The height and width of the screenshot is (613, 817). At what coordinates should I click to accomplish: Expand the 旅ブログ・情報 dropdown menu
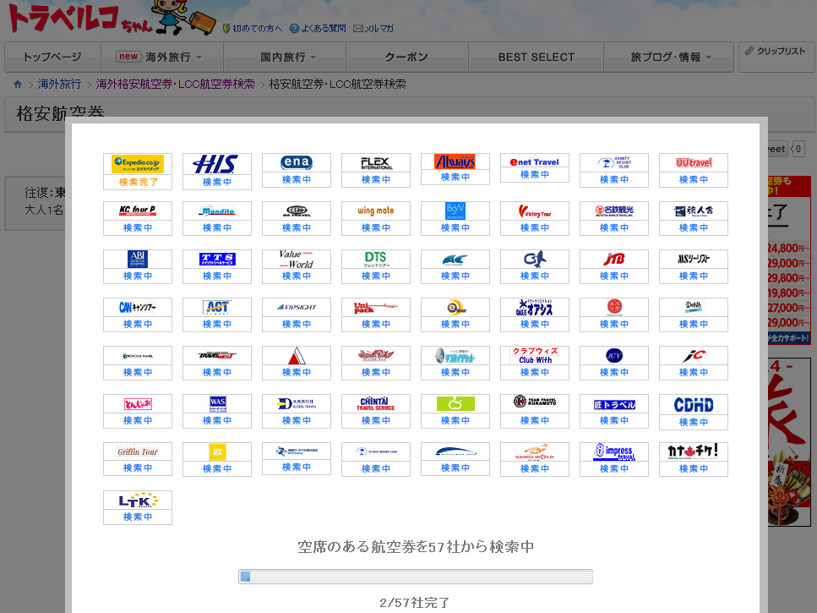point(668,57)
